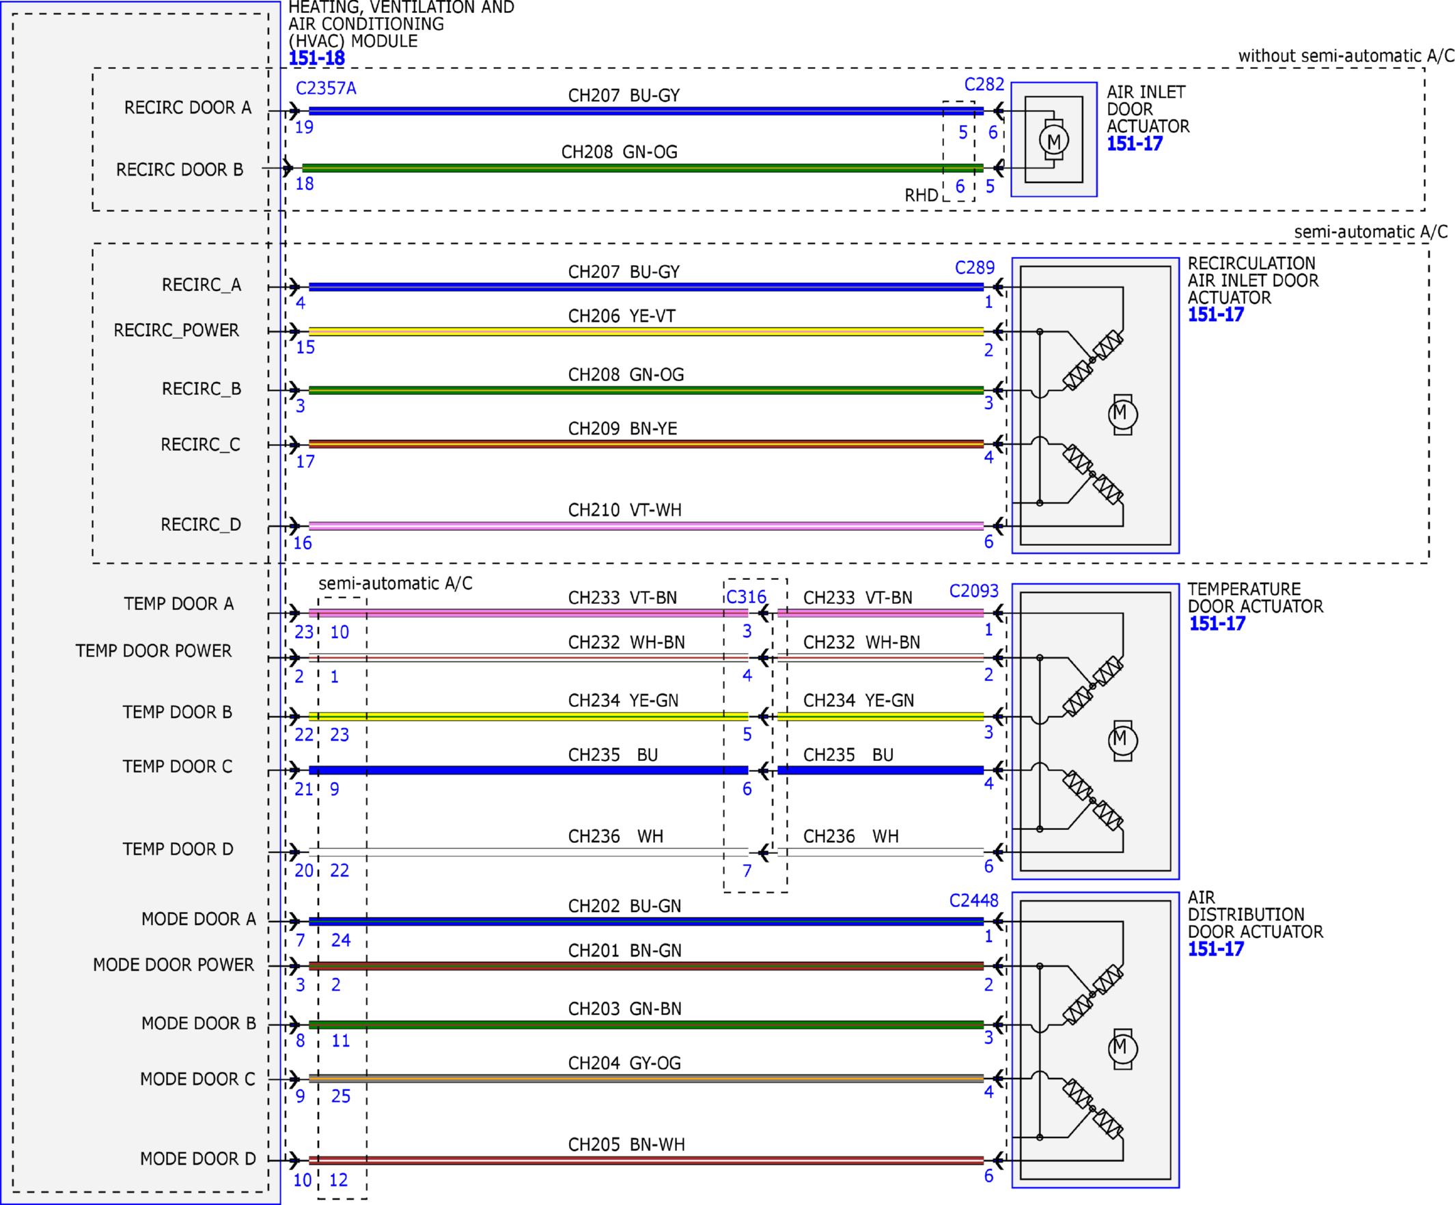
Task: Select the yellow CH206 YE-VT wire
Action: tap(646, 331)
